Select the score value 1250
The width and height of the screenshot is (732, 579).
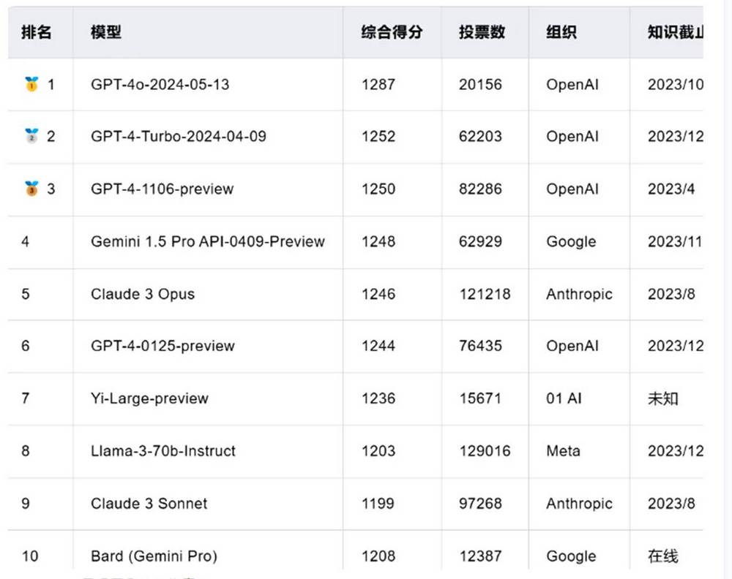(x=378, y=189)
